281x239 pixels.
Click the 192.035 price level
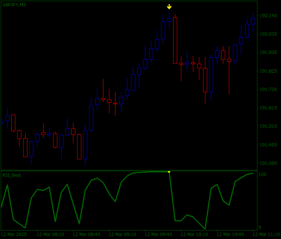(x=268, y=34)
